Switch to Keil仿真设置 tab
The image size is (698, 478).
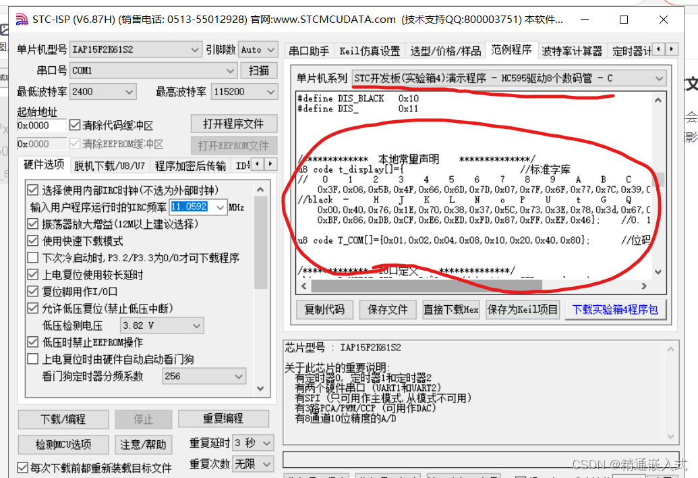pyautogui.click(x=370, y=51)
